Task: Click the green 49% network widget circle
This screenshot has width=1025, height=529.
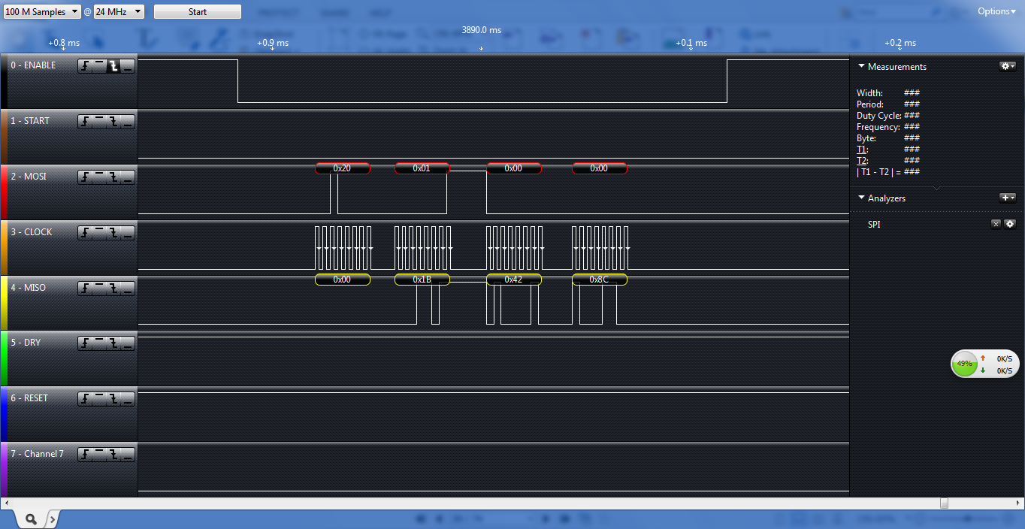Action: click(964, 364)
